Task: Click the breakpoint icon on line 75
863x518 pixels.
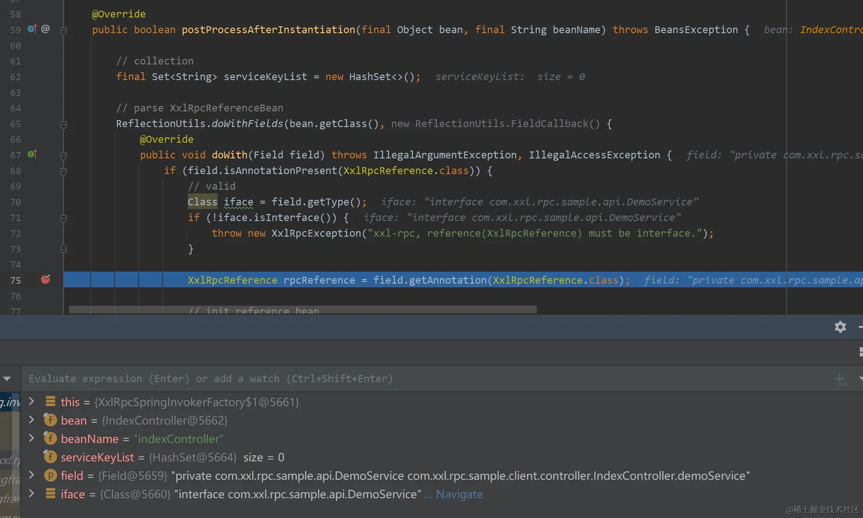Action: click(46, 279)
